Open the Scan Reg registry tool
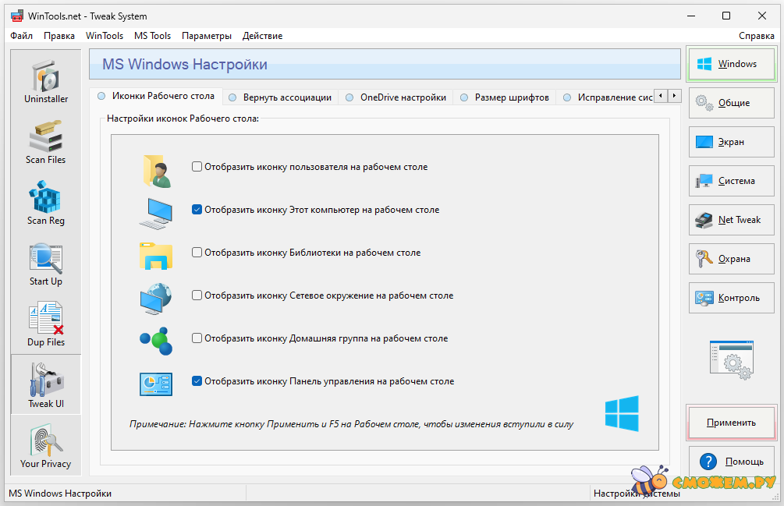 46,203
